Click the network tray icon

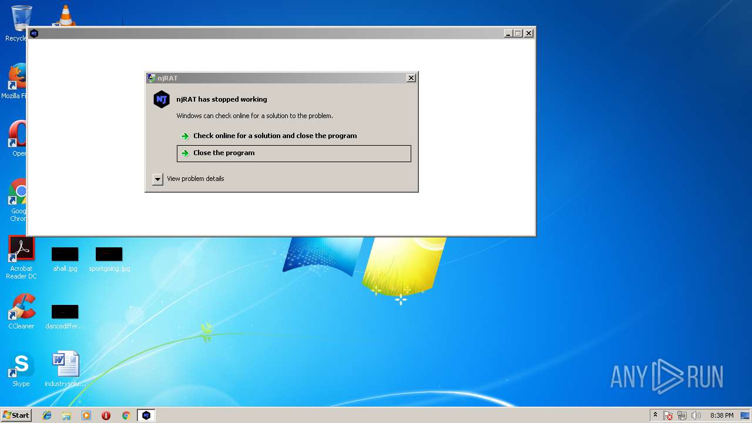682,416
